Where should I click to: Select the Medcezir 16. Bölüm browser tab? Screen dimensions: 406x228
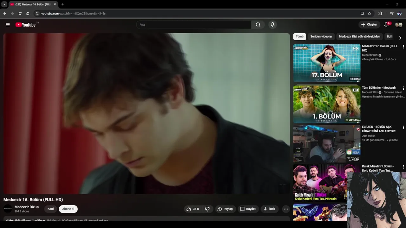(33, 4)
